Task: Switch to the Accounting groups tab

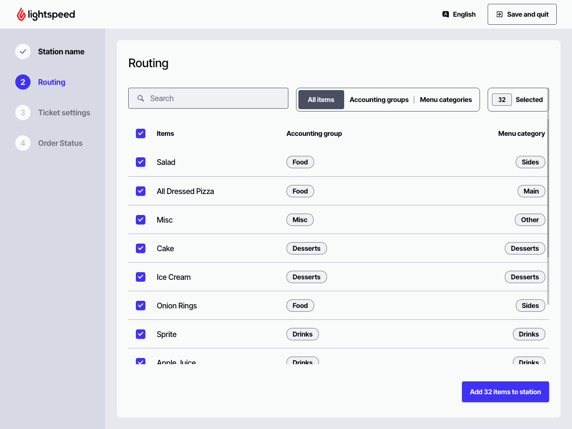Action: click(379, 100)
